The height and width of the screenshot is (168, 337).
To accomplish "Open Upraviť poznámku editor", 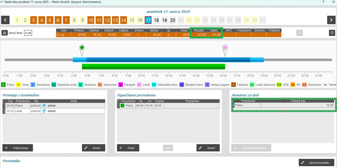I will [x=316, y=163].
